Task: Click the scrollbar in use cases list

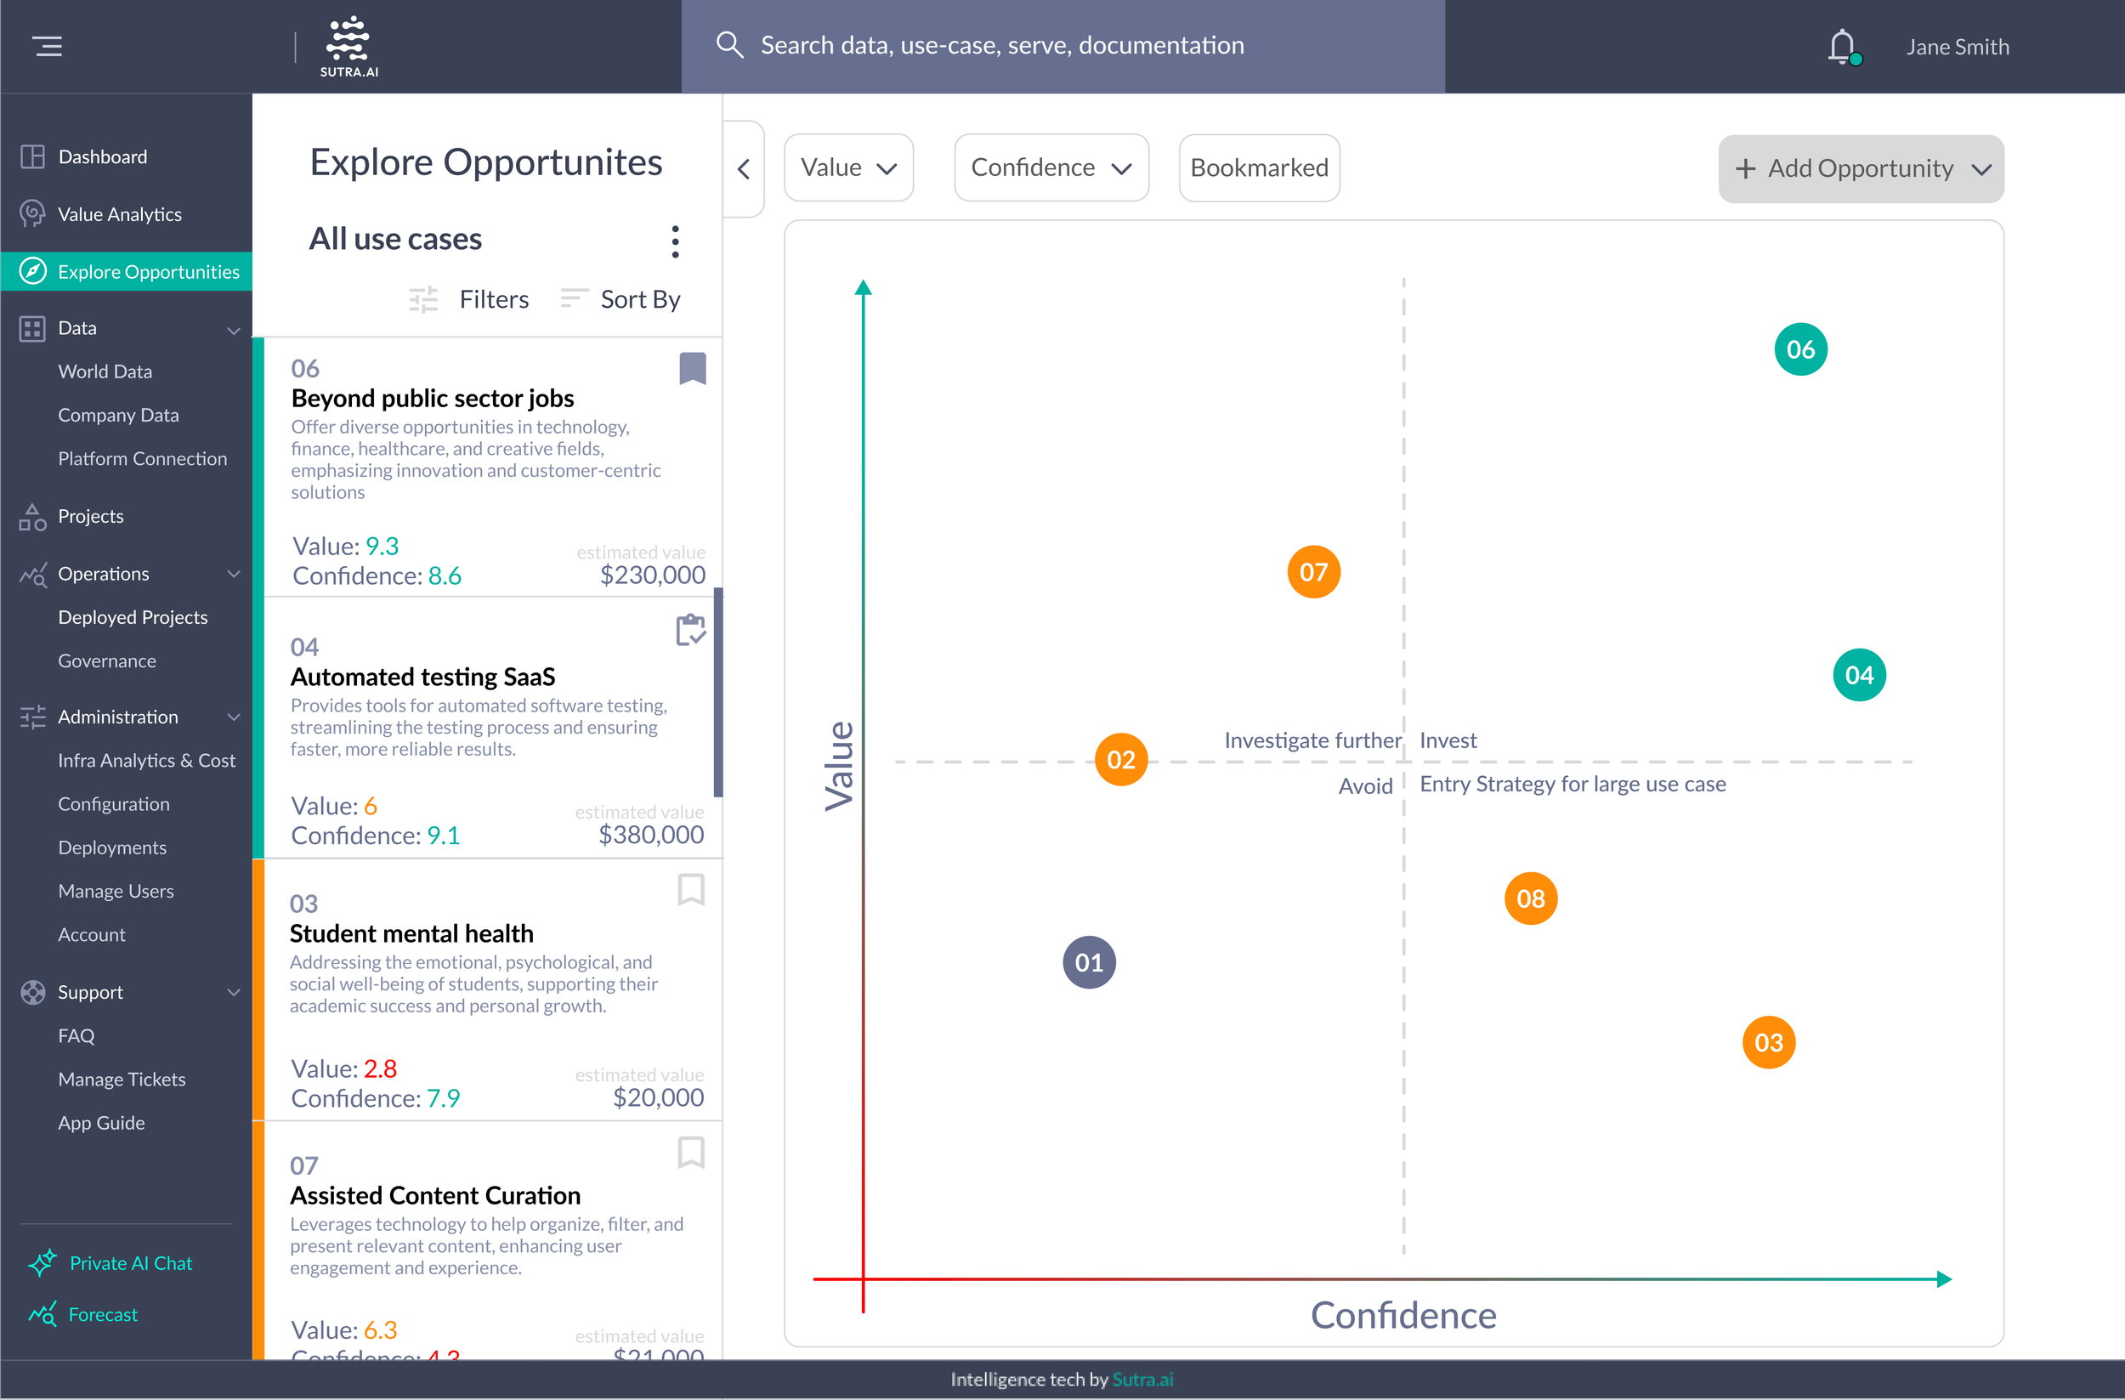Action: (x=718, y=692)
